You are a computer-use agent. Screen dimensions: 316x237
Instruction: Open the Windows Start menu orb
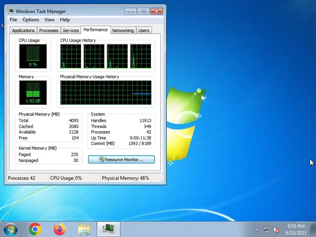coord(11,229)
